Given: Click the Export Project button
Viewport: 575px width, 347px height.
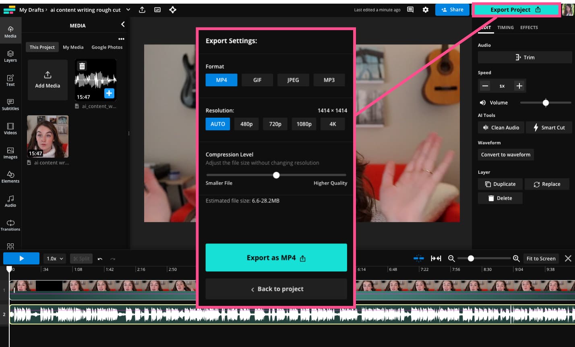Looking at the screenshot, I should coord(515,10).
